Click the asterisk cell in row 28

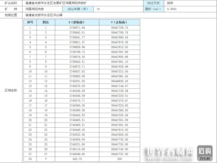[x=46, y=159]
